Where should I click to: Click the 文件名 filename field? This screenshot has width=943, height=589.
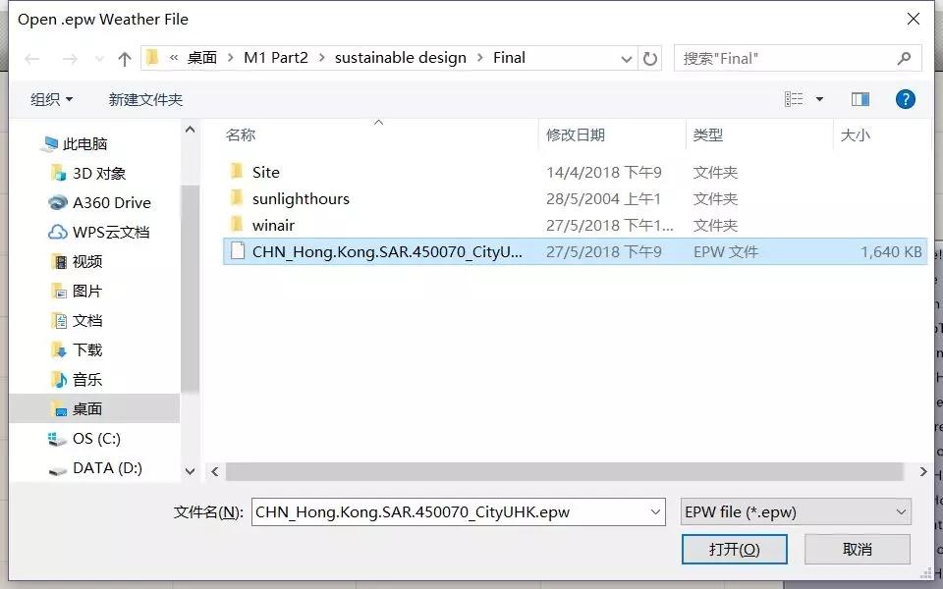point(459,512)
